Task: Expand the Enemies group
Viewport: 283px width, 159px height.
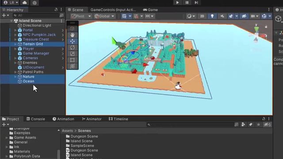Action: 15,63
